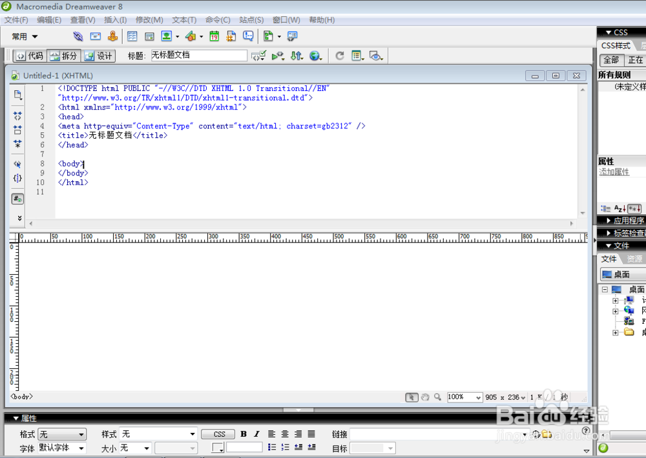
Task: Open the 站点(S) menu
Action: pyautogui.click(x=251, y=20)
